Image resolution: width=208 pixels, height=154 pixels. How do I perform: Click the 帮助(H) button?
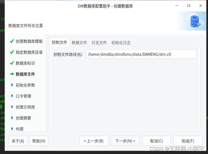(39, 141)
